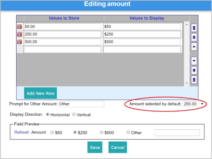The width and height of the screenshot is (212, 159).
Task: Choose the $250 preview radio button
Action: 75,132
